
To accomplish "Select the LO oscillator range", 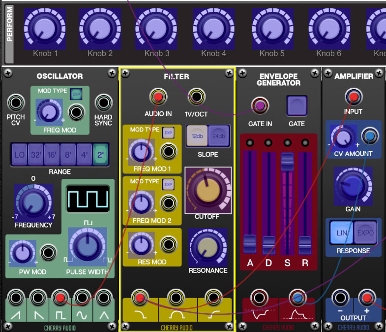I will tap(20, 155).
